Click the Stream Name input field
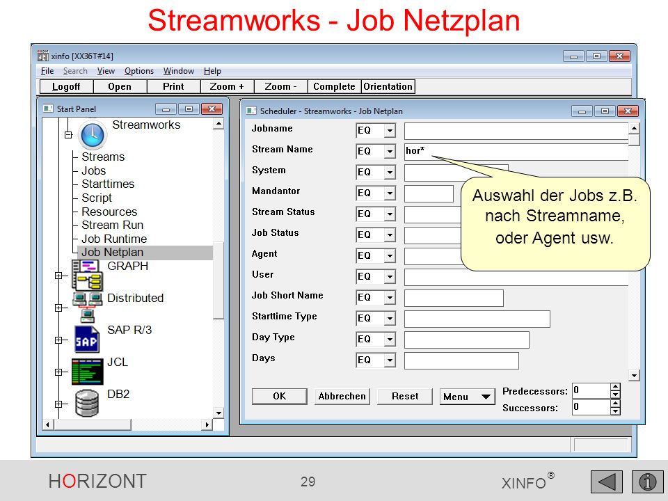 [x=516, y=152]
